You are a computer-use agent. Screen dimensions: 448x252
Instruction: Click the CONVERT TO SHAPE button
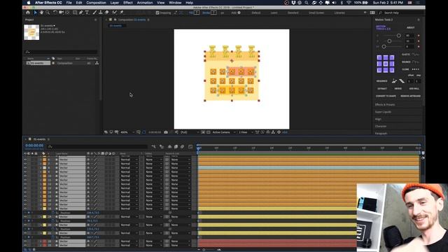tap(386, 96)
